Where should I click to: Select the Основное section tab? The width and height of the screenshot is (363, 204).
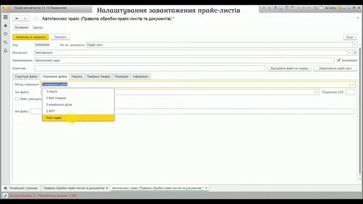point(22,27)
